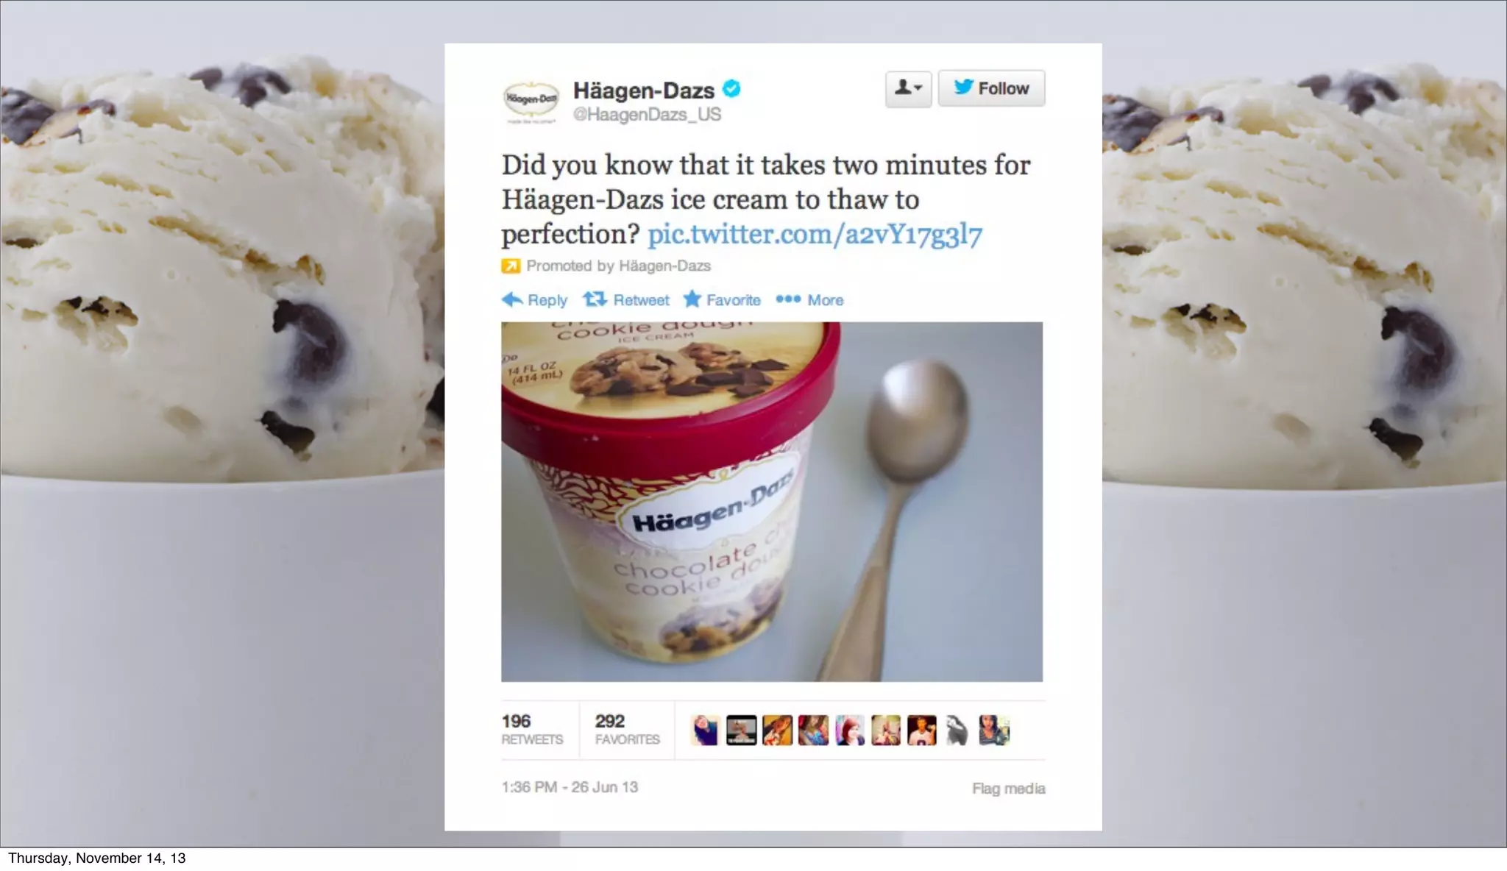Open the More options ellipsis
Viewport: 1507px width, 871px height.
788,299
